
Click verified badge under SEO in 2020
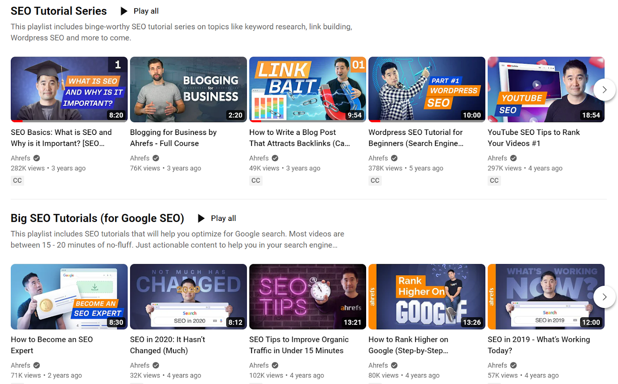tap(156, 365)
